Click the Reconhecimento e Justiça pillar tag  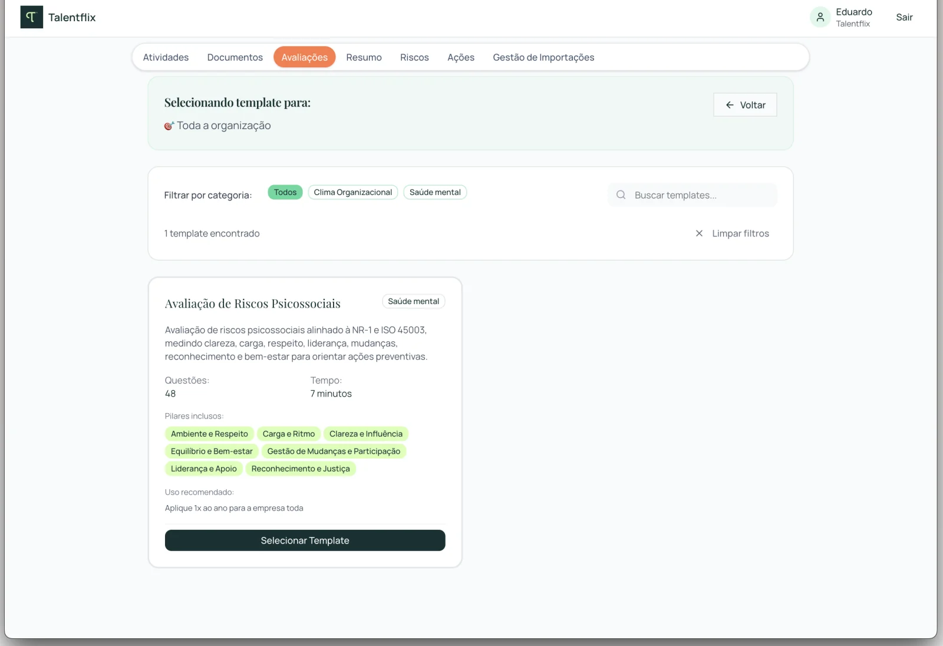click(301, 469)
